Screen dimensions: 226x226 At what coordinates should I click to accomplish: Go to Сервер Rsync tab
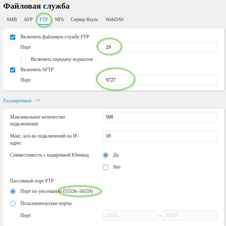84,19
